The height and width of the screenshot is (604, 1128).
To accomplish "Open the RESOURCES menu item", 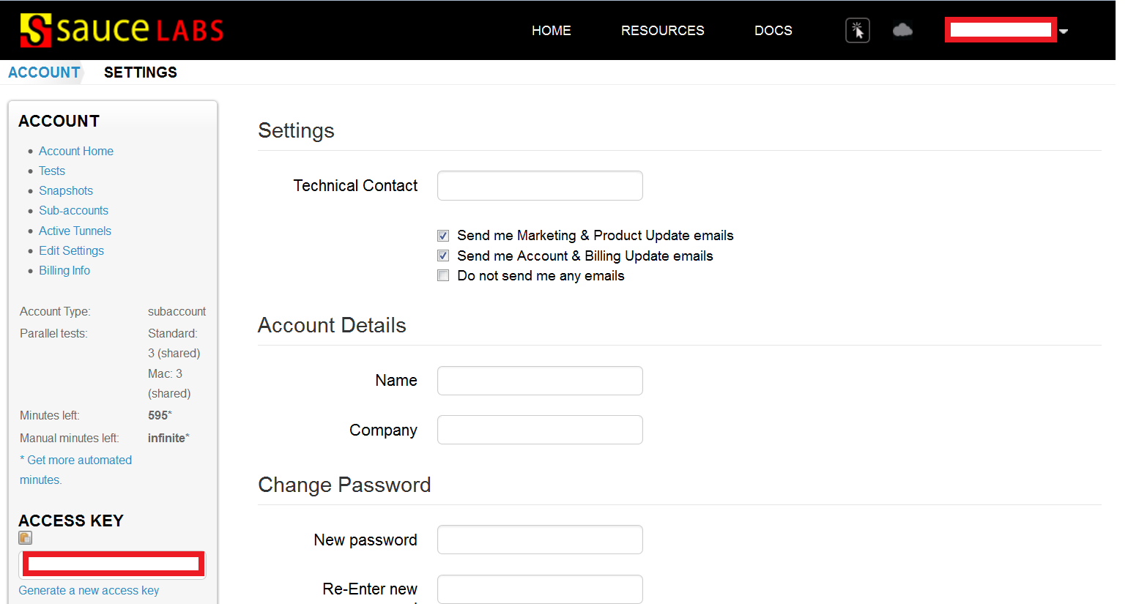I will click(x=662, y=31).
